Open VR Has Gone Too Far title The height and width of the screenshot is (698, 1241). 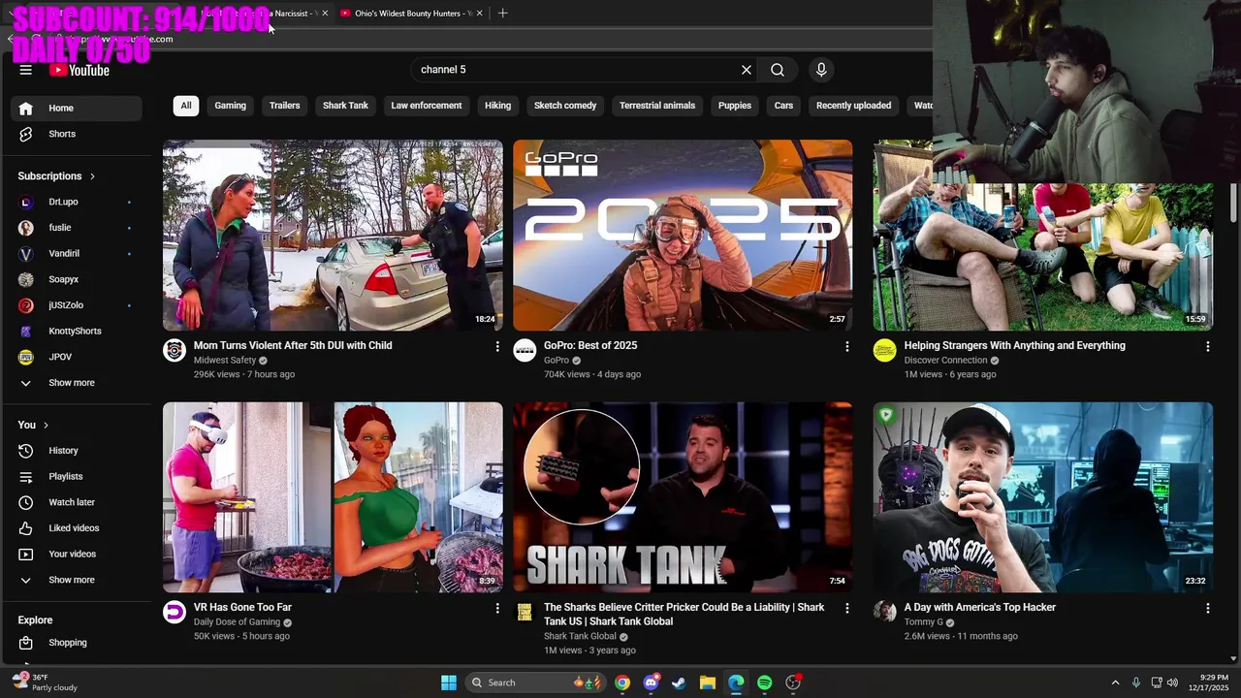(x=242, y=607)
